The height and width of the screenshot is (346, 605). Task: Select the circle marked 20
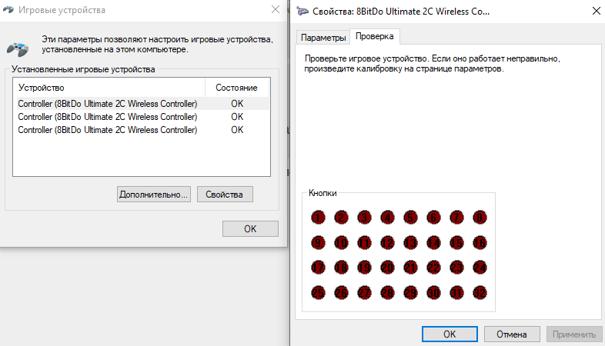pyautogui.click(x=387, y=268)
